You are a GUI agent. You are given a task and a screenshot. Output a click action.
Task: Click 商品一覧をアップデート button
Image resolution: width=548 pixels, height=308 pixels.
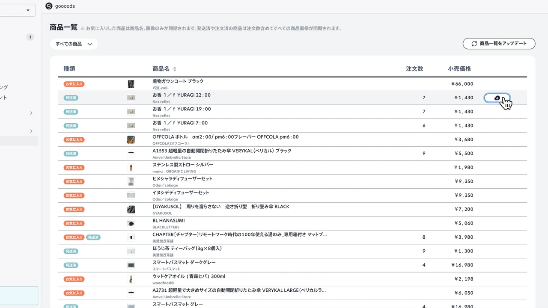point(499,44)
